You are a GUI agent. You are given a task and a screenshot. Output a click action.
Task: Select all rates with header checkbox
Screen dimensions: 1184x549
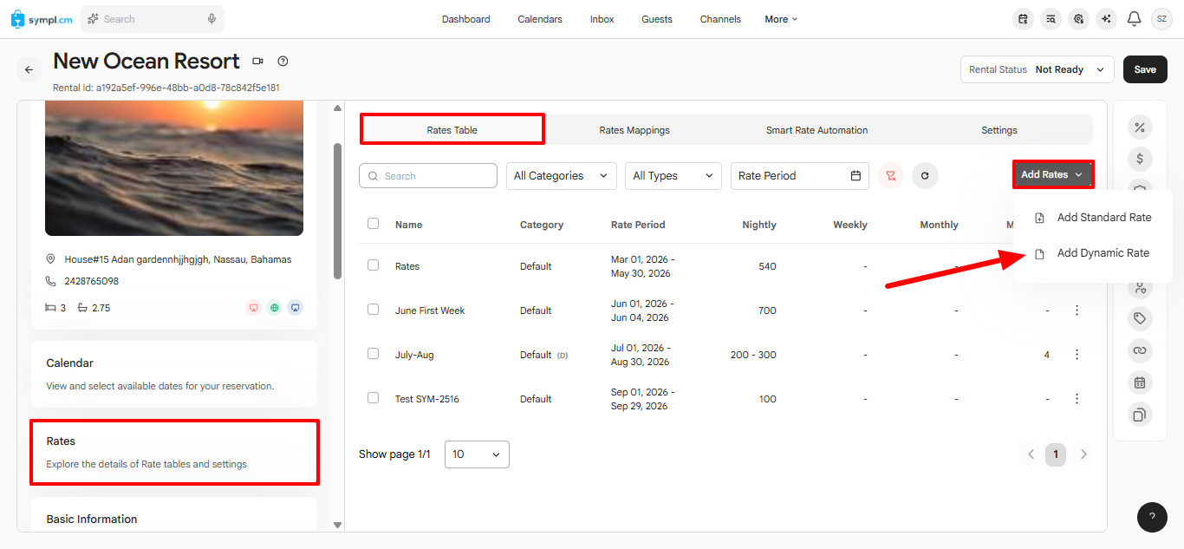point(373,223)
